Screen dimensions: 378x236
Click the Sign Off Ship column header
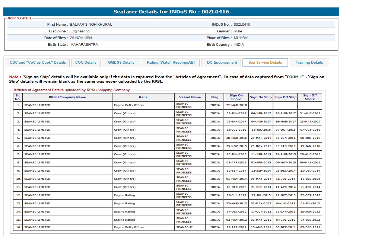pos(285,97)
